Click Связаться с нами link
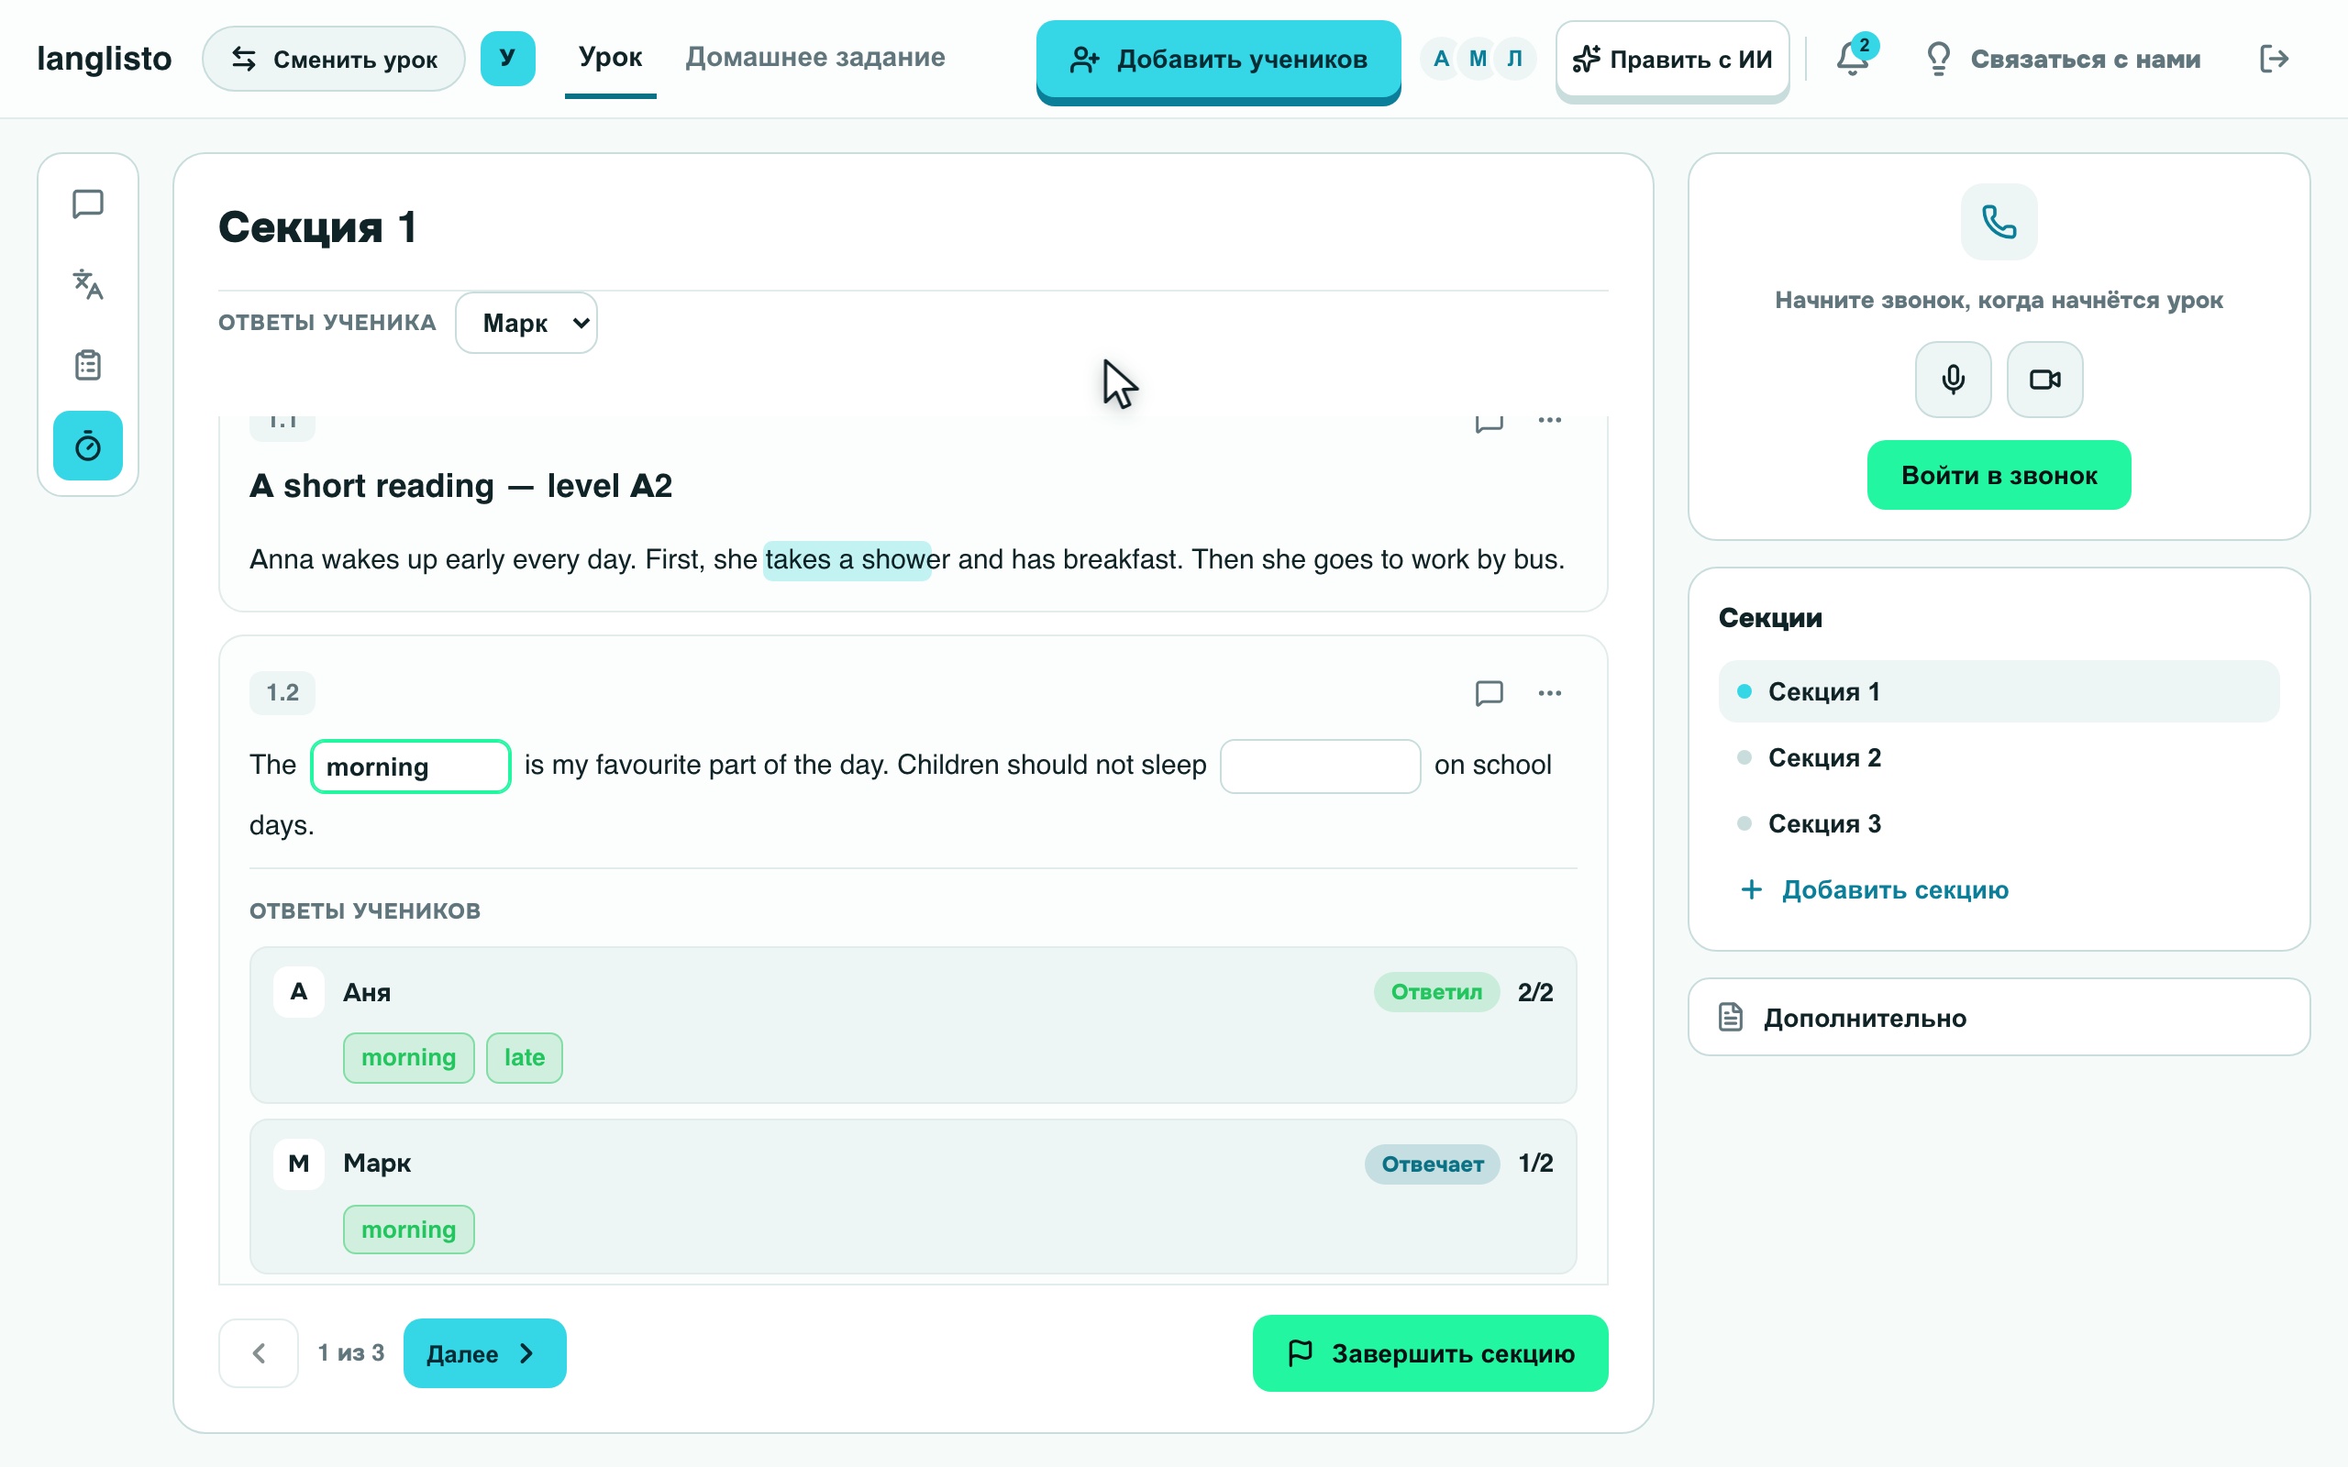The width and height of the screenshot is (2348, 1467). pos(2062,60)
